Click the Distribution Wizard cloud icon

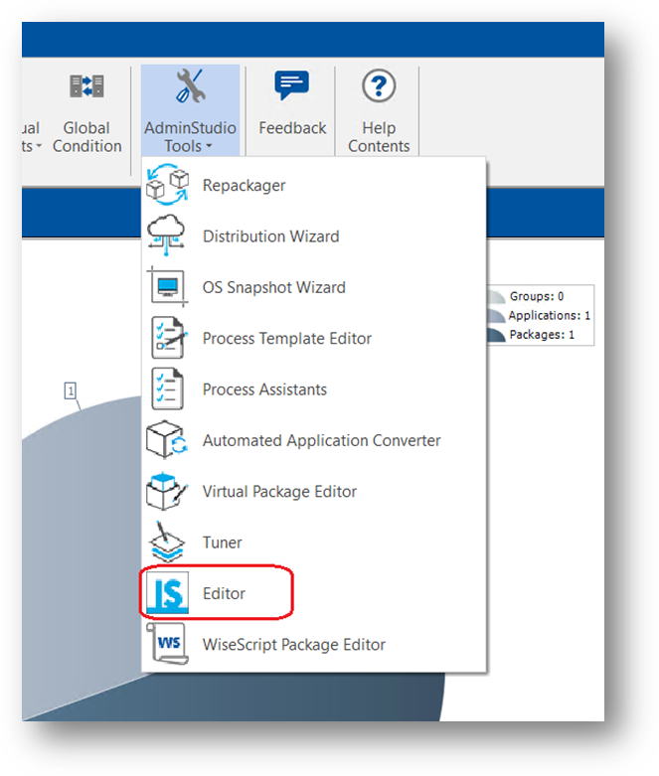coord(166,235)
